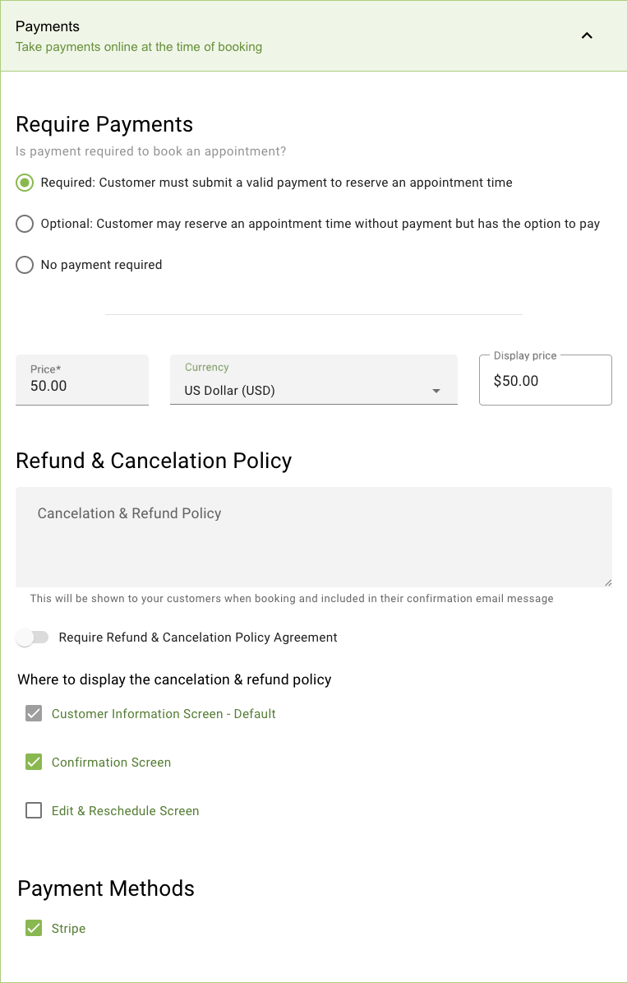Viewport: 627px width, 983px height.
Task: Check the Edit & Reschedule Screen checkbox
Action: (x=34, y=811)
